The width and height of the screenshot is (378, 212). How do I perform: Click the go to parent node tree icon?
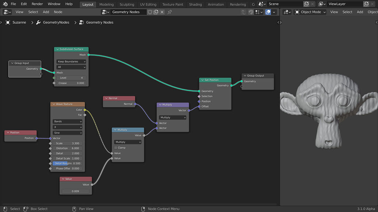click(x=243, y=12)
